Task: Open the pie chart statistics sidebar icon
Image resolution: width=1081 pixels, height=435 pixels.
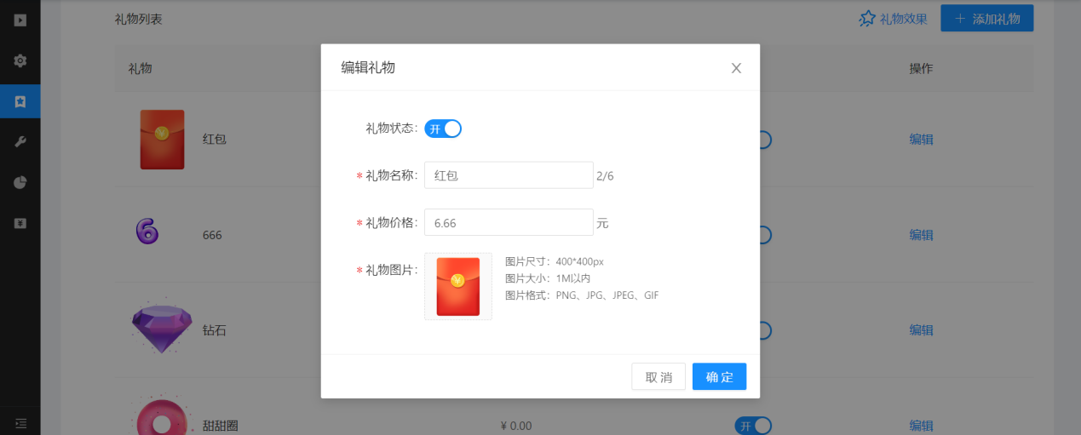Action: pos(20,182)
